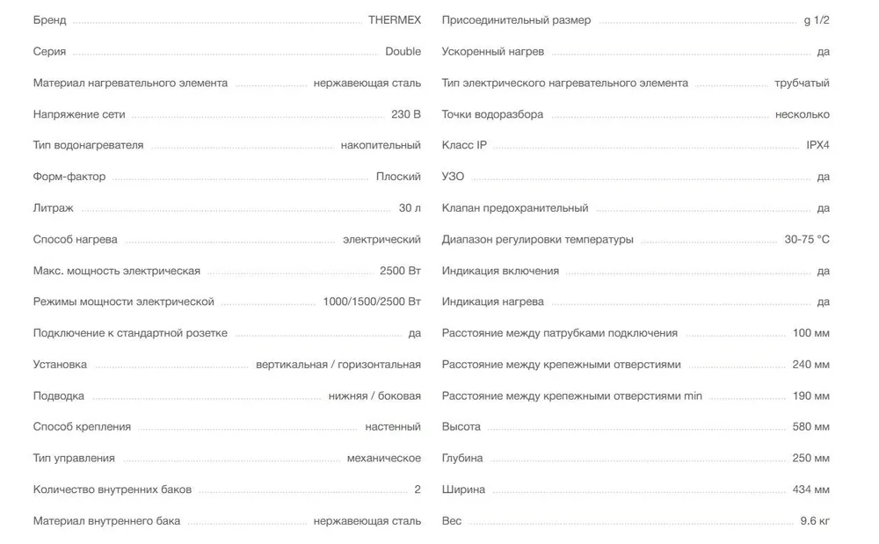The width and height of the screenshot is (879, 544).
Task: Click "Подключение к стандартной розетке" label
Action: click(x=130, y=333)
